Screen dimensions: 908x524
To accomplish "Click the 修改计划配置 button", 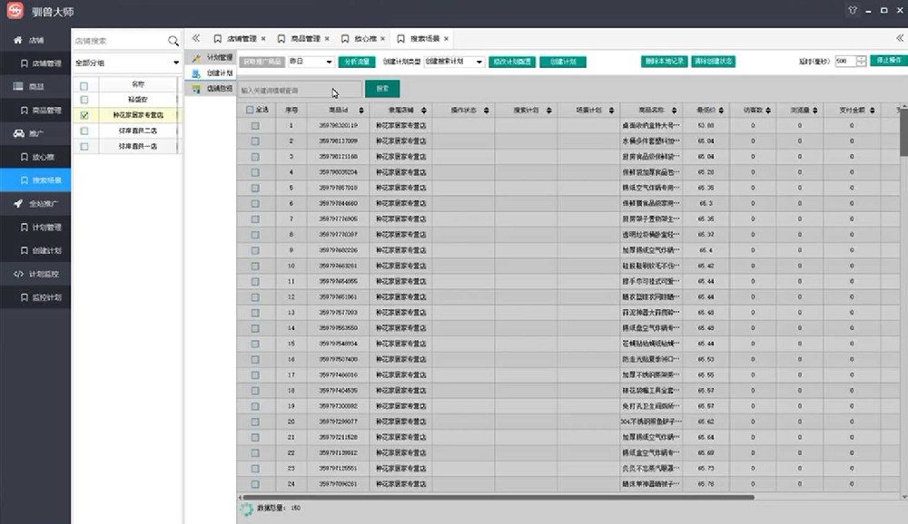I will tap(512, 62).
